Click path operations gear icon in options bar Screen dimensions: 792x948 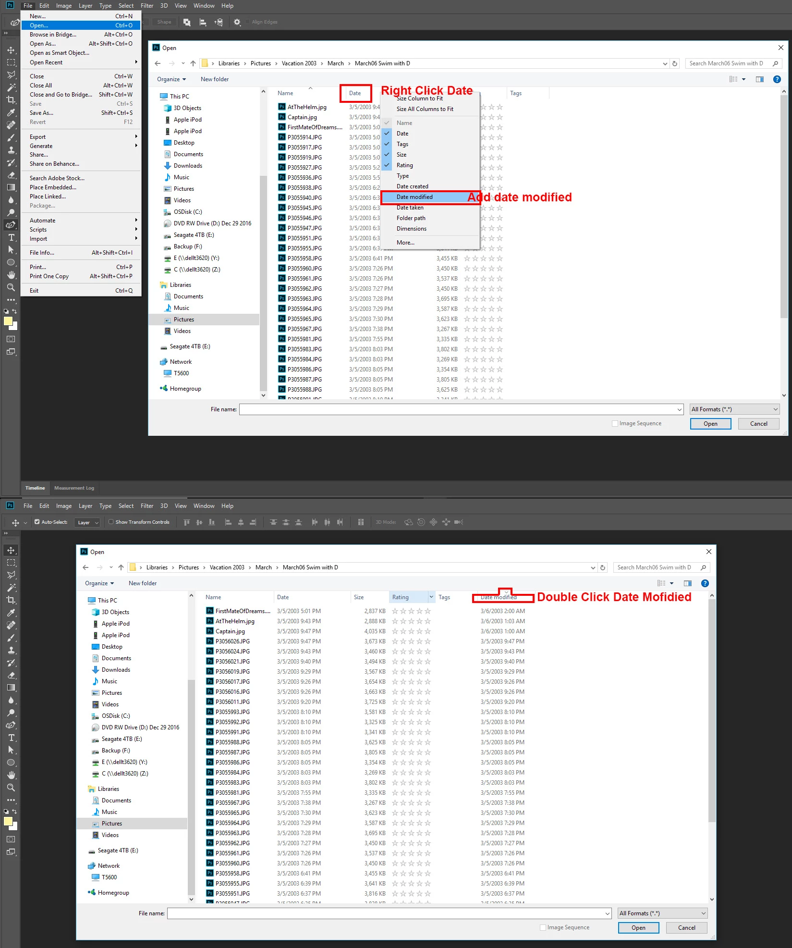pos(237,22)
